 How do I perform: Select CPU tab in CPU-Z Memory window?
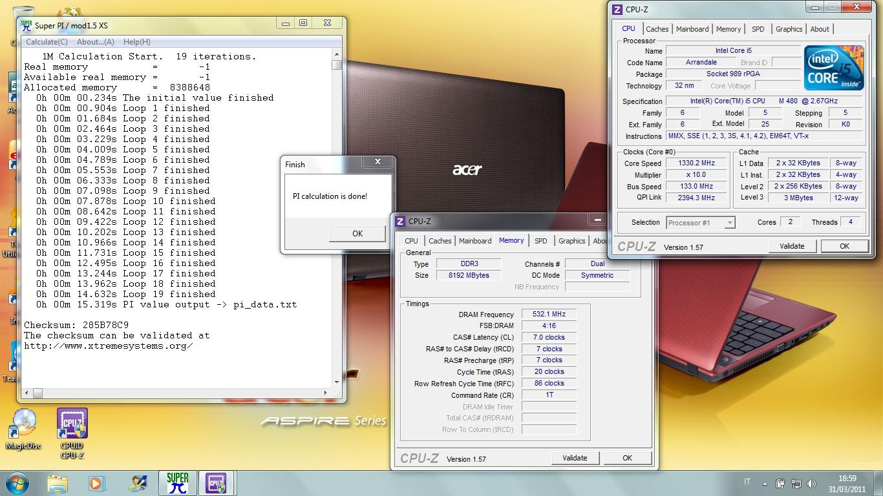point(412,241)
